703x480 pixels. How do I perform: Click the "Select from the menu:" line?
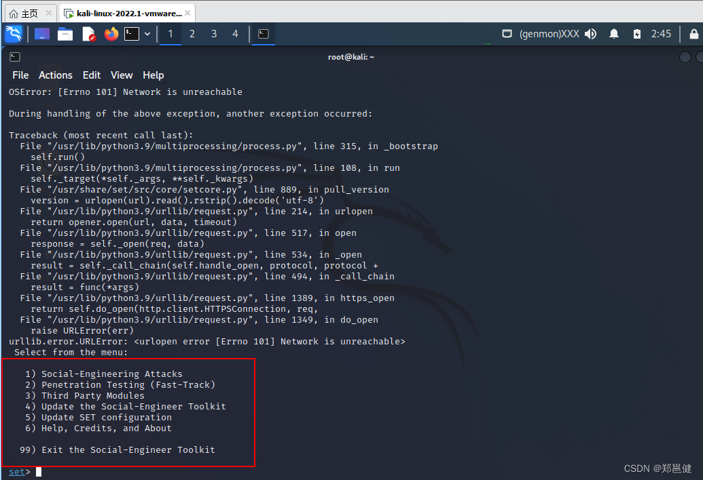pos(71,353)
